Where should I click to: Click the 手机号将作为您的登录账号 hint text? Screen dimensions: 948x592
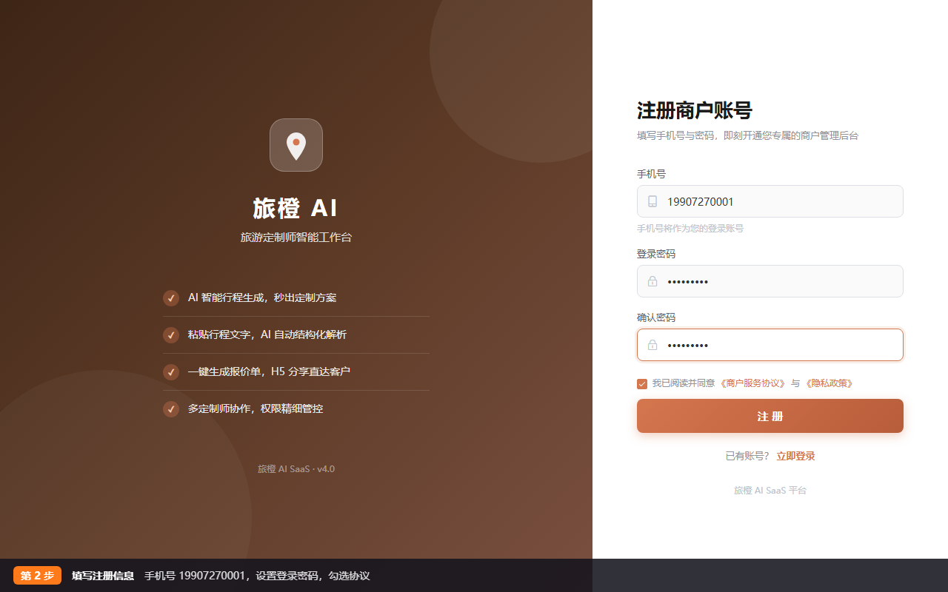690,229
